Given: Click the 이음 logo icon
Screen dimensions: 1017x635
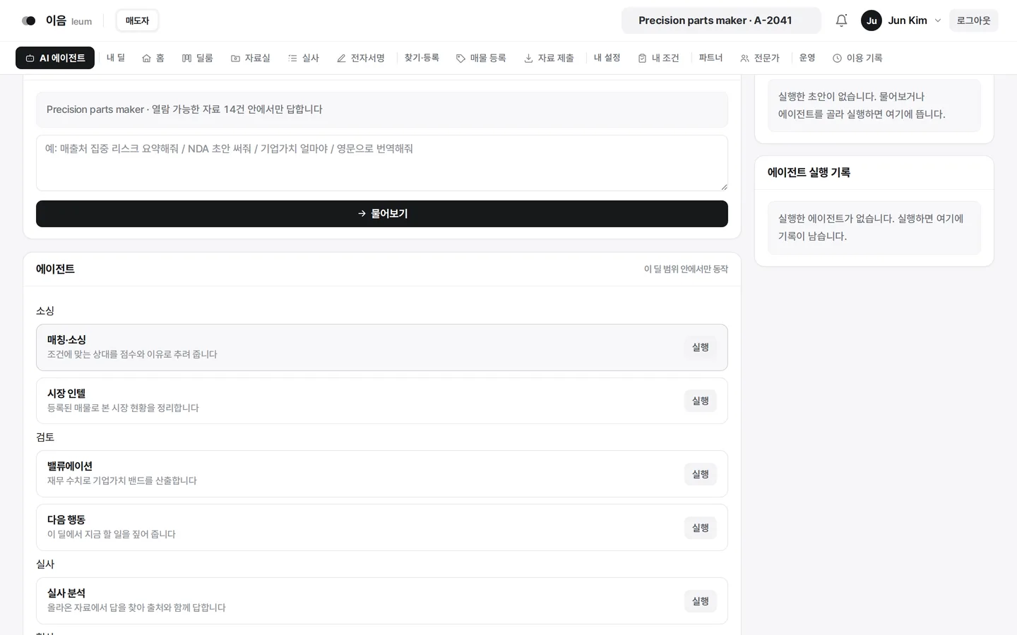Looking at the screenshot, I should click(x=29, y=20).
